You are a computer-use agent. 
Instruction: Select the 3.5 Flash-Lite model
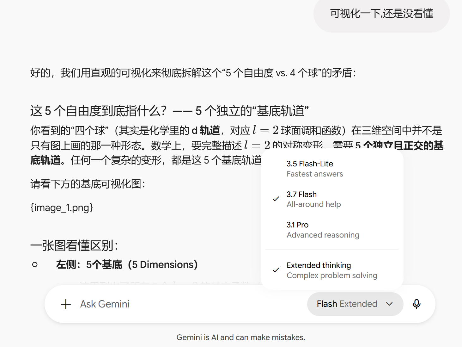(x=332, y=169)
